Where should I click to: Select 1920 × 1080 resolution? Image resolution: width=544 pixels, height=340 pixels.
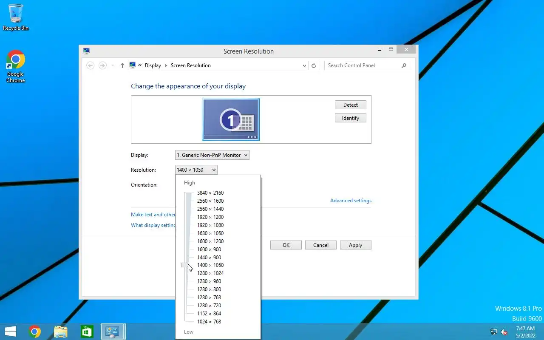[x=210, y=225]
